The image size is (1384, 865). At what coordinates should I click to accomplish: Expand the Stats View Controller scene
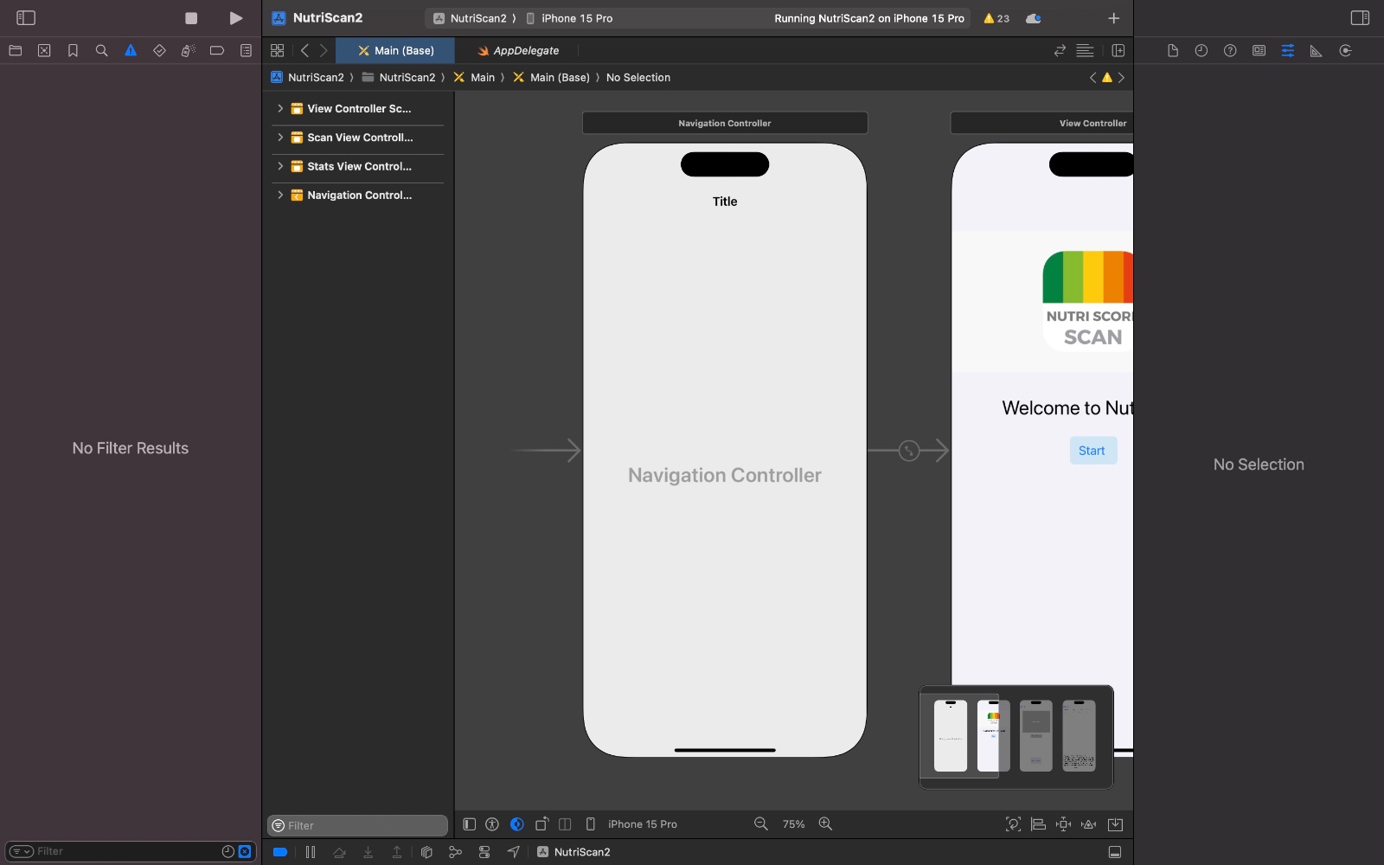tap(280, 166)
